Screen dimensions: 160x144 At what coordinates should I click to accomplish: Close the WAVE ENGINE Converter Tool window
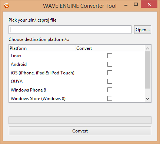(x=149, y=4)
